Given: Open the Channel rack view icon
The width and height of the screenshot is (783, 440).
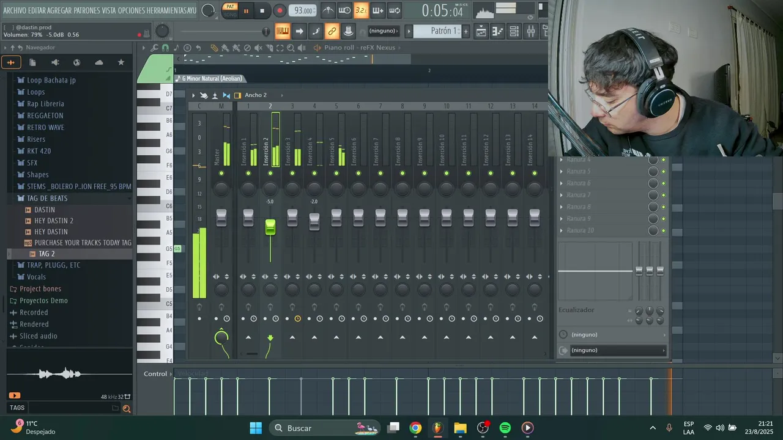Looking at the screenshot, I should click(514, 31).
